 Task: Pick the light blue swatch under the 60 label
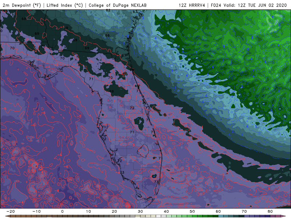click(221, 216)
